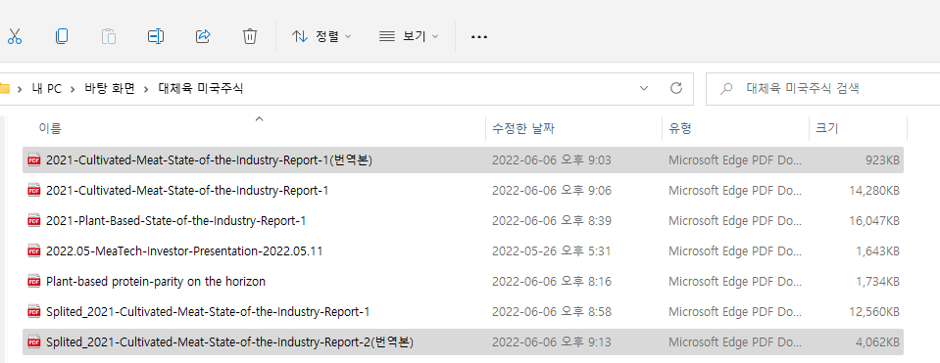Screen dimensions: 940x363
Task: Click PDF icon of Splited Report-1 file
Action: pos(34,311)
